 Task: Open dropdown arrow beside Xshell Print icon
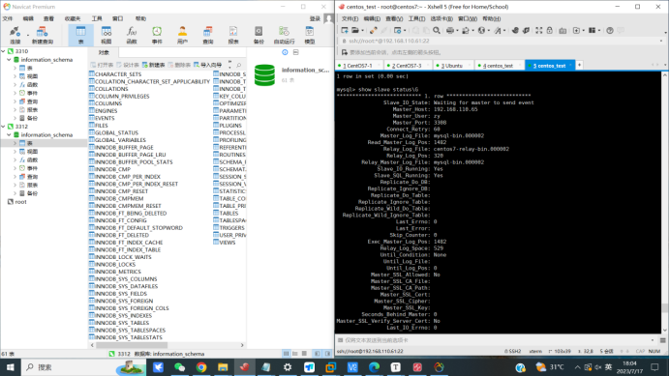click(x=457, y=31)
